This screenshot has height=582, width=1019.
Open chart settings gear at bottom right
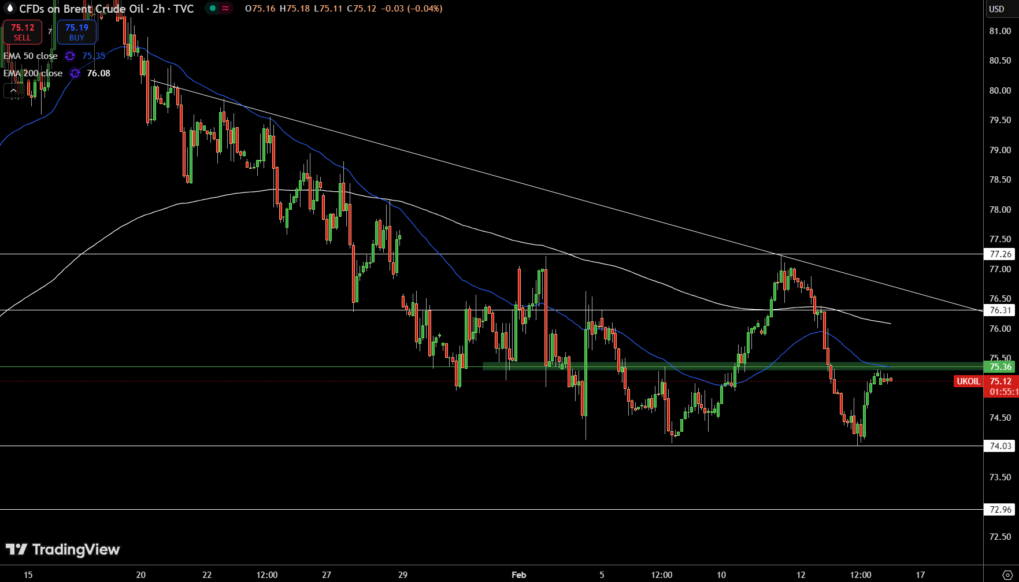pos(1007,574)
